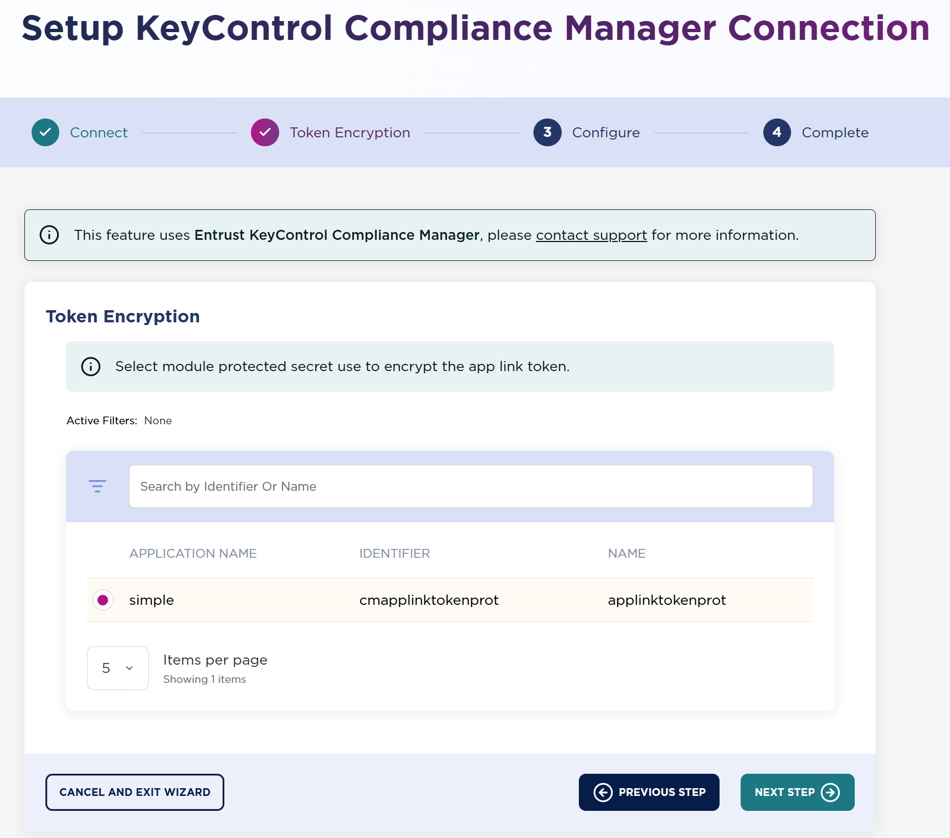Select the radio button for simple application

[103, 600]
